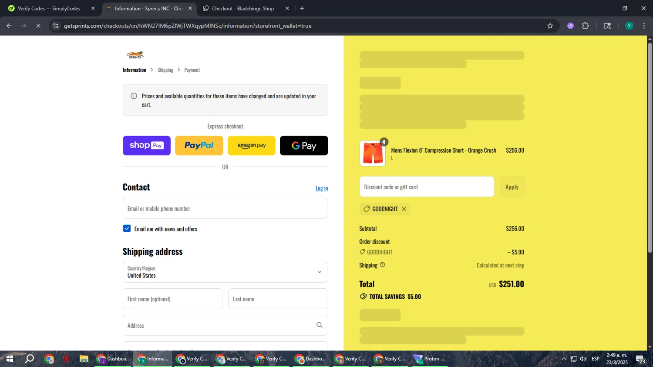This screenshot has width=653, height=367.
Task: Open the volume control in tray
Action: [x=583, y=359]
